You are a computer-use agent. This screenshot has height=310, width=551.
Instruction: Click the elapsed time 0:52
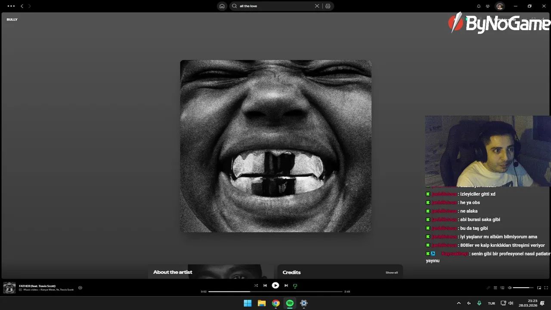tap(204, 291)
